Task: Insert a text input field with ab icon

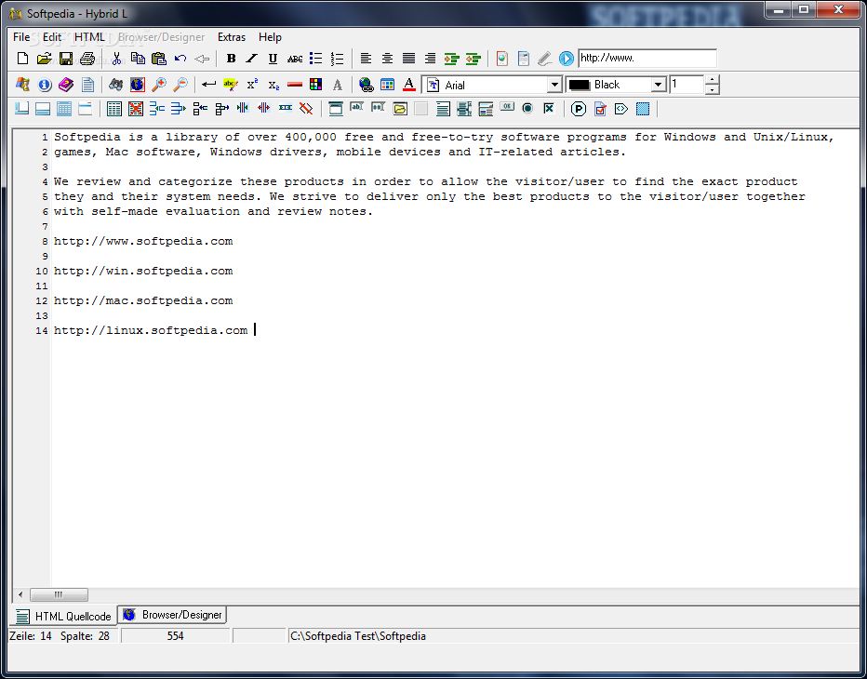Action: click(356, 107)
